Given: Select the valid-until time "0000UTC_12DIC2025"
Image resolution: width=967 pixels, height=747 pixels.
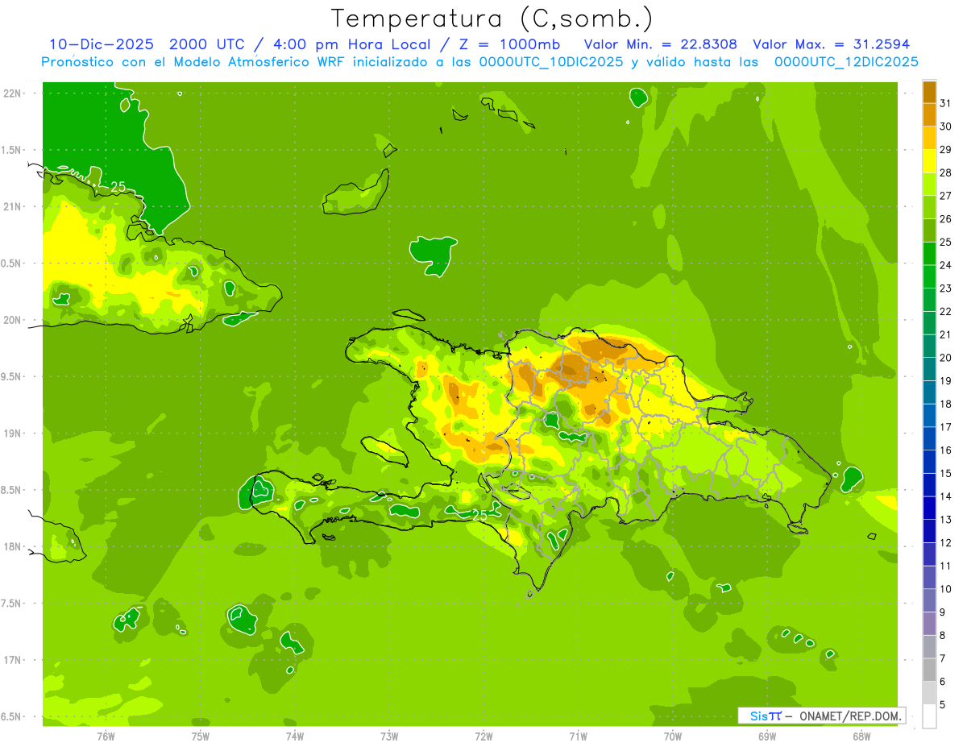Looking at the screenshot, I should pyautogui.click(x=846, y=62).
